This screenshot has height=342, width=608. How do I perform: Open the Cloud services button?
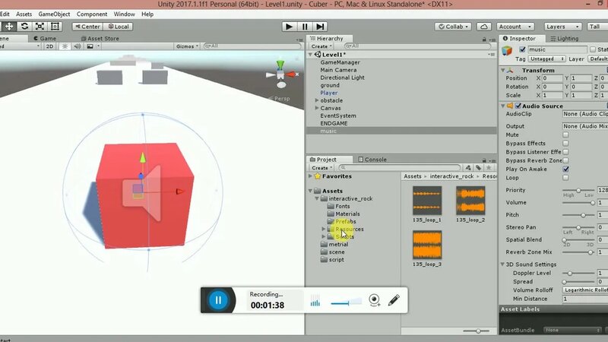pyautogui.click(x=484, y=27)
